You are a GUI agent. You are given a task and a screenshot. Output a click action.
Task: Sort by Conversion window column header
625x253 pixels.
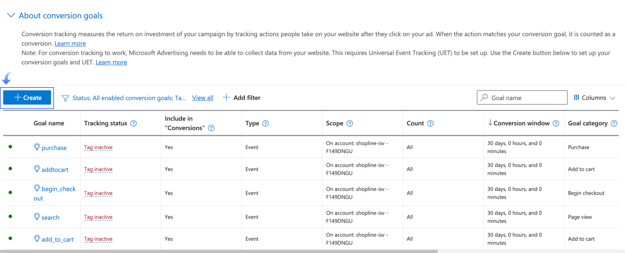521,124
